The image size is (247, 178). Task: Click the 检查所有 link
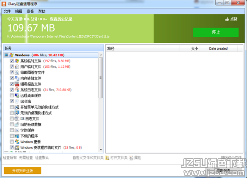[10, 158]
